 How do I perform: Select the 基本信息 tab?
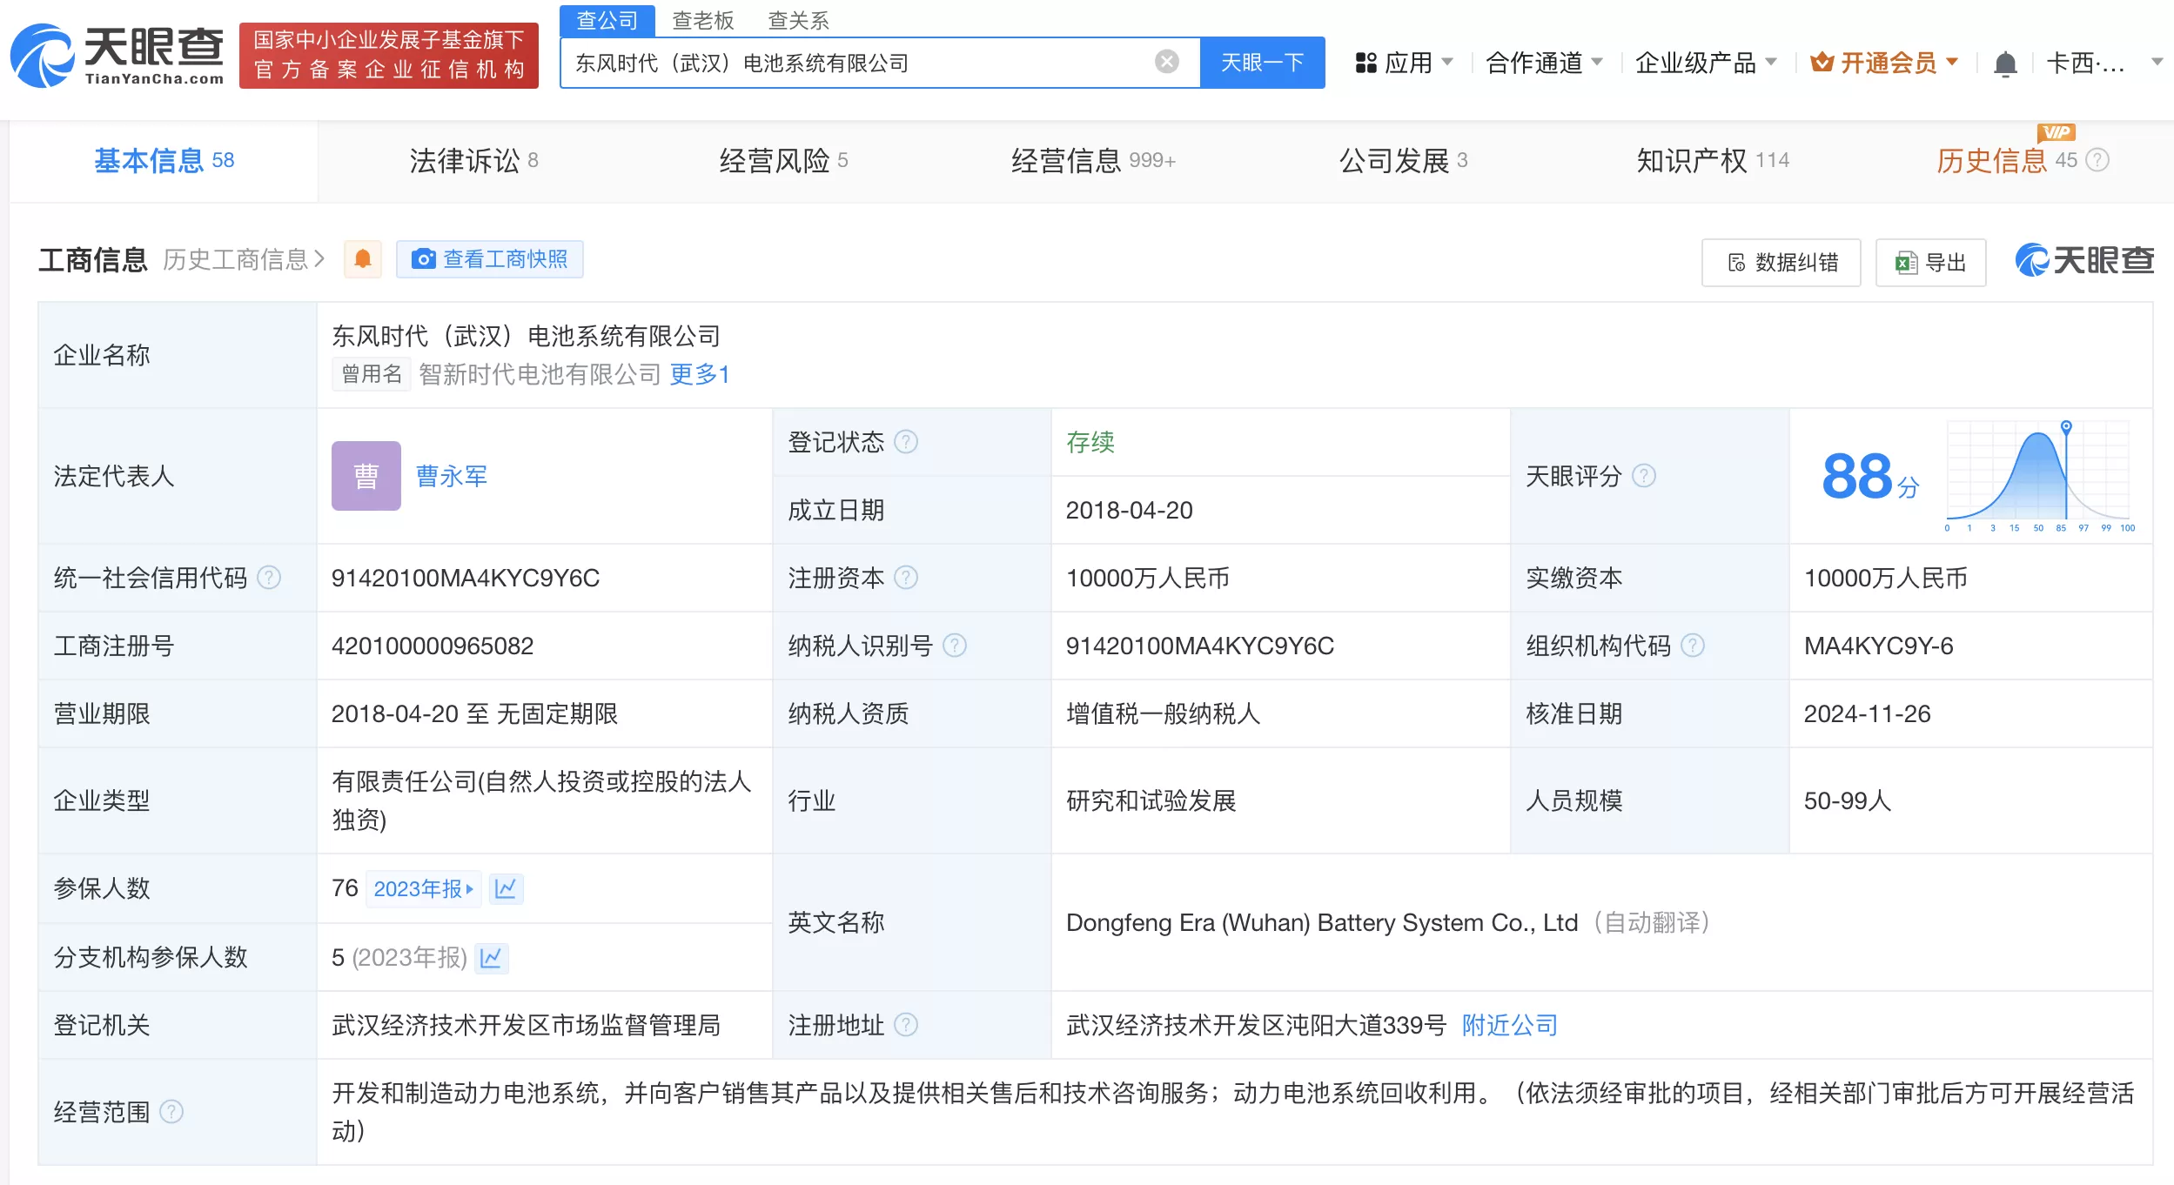coord(164,160)
